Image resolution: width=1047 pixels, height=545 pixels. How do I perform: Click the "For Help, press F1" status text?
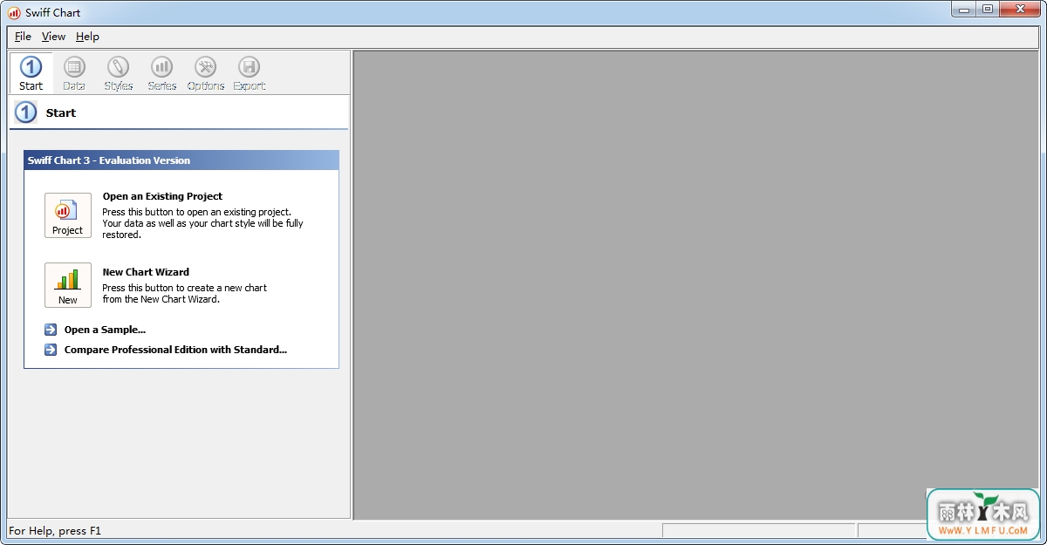click(55, 530)
